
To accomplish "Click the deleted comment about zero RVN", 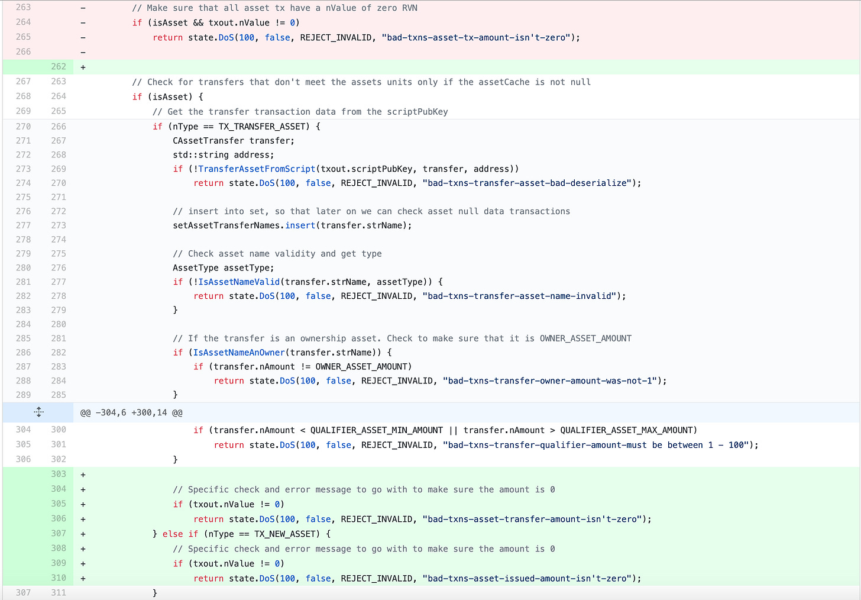I will pyautogui.click(x=274, y=8).
